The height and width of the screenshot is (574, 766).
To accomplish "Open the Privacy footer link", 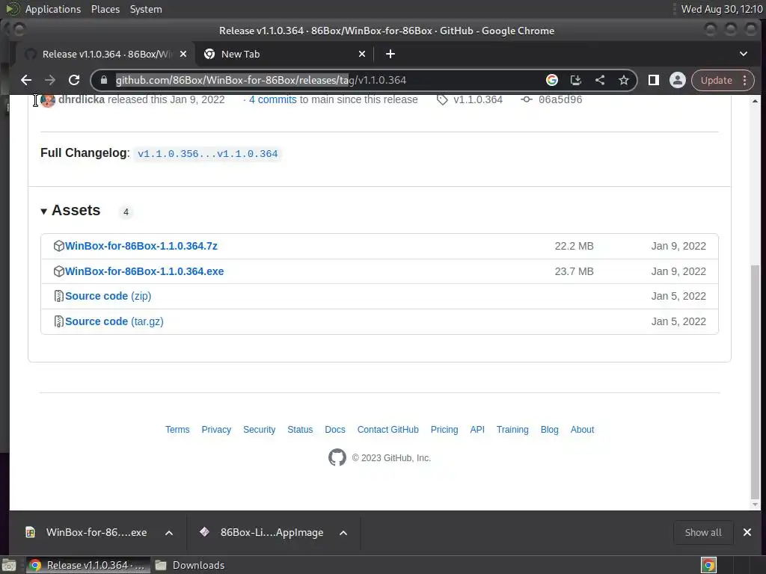I will 216,430.
